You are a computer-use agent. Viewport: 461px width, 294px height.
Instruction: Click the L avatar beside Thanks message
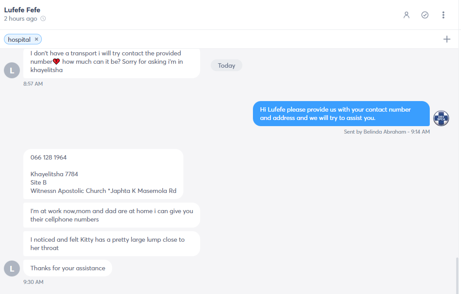point(12,268)
